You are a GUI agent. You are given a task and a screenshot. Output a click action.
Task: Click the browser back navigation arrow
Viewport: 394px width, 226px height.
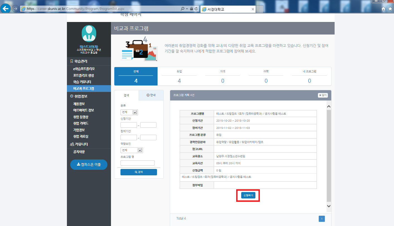pos(6,8)
